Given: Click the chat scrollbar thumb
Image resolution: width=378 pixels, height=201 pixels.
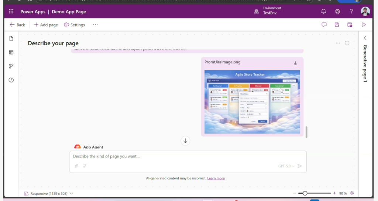Looking at the screenshot, I should 306,132.
